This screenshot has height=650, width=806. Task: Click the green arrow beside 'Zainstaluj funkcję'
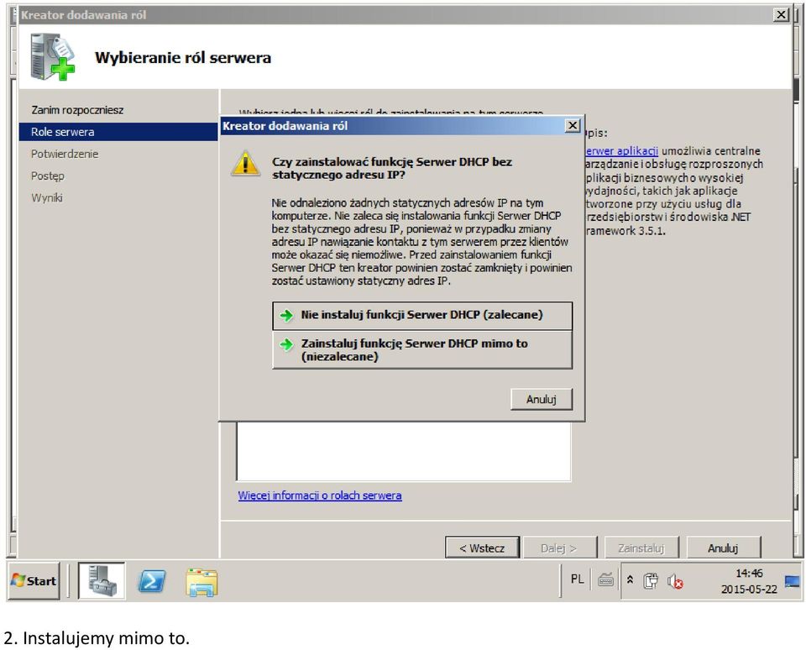(x=286, y=344)
